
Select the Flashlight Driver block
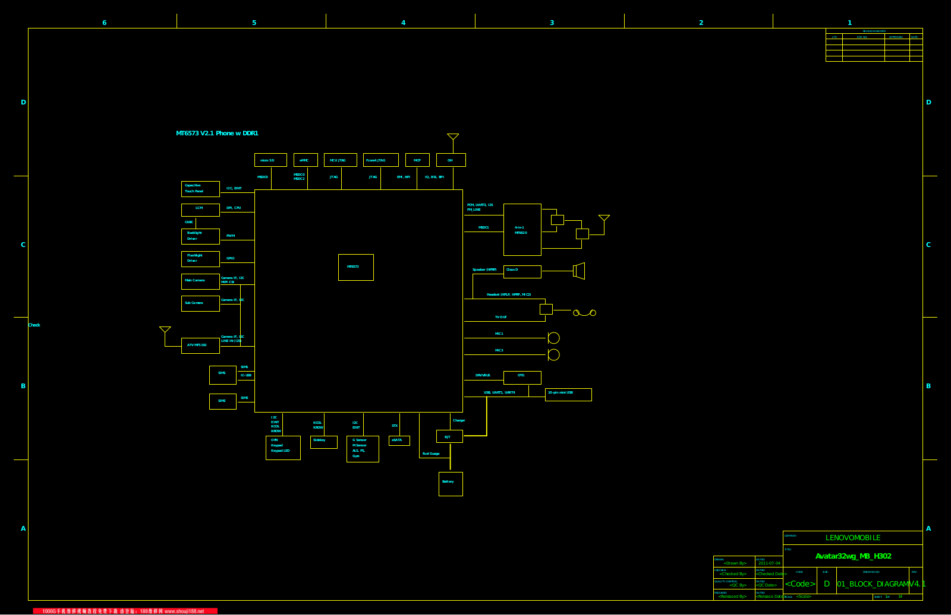click(200, 259)
